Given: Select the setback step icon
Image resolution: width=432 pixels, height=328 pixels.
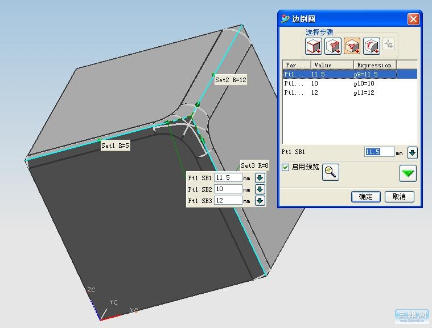Looking at the screenshot, I should click(352, 46).
